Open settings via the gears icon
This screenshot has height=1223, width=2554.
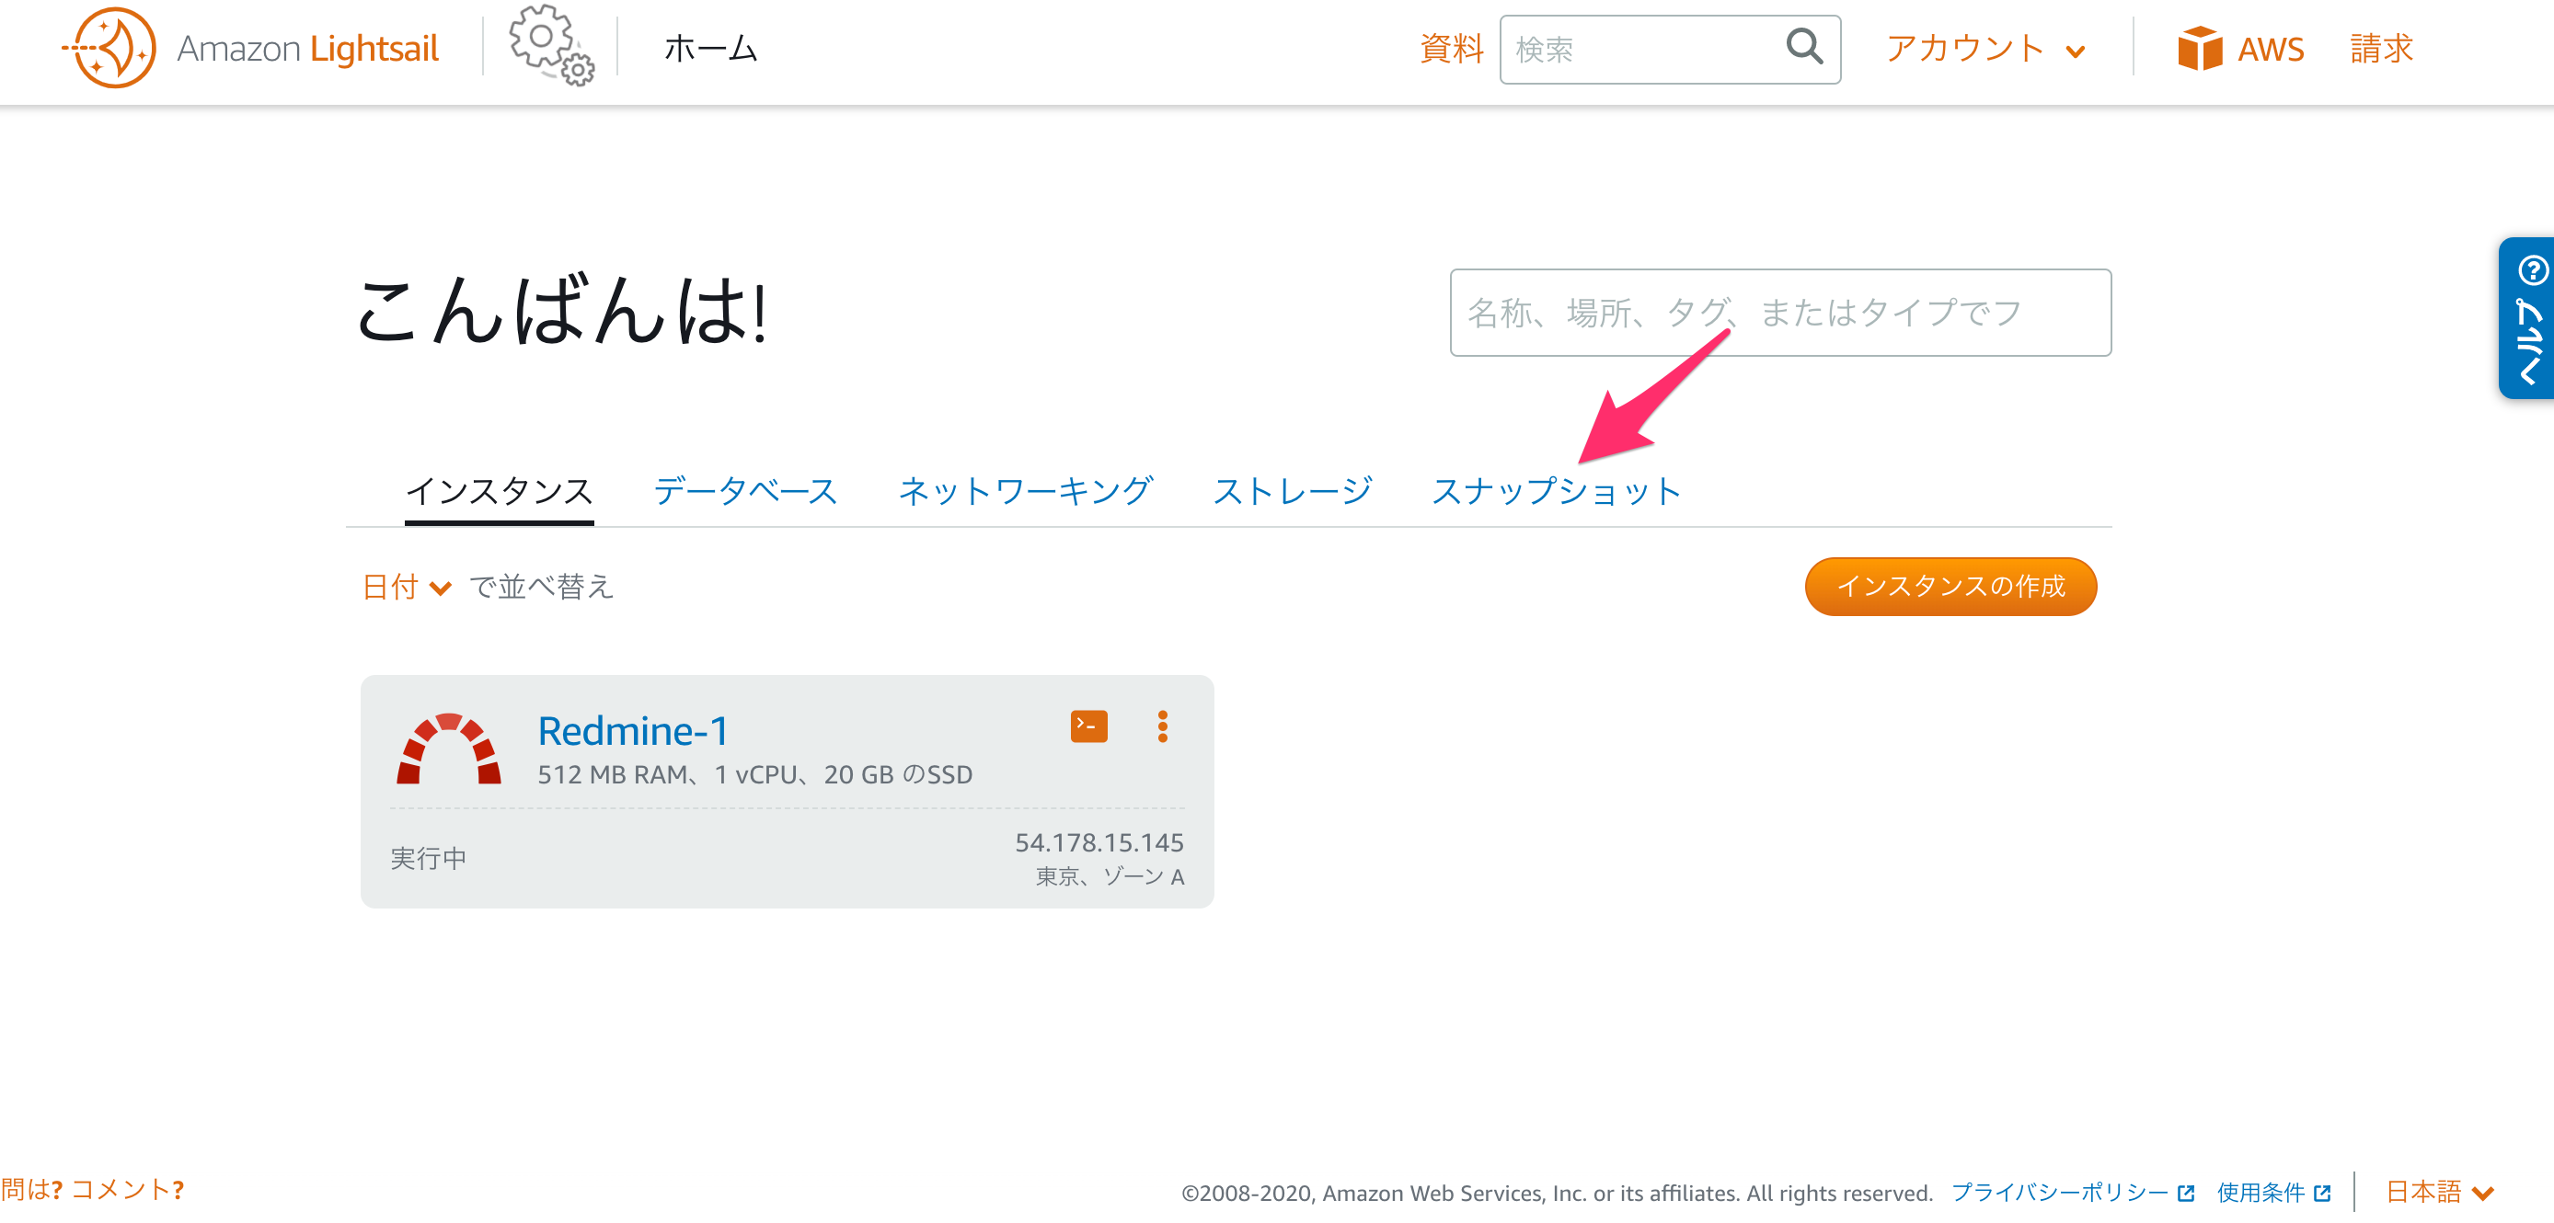pos(550,46)
